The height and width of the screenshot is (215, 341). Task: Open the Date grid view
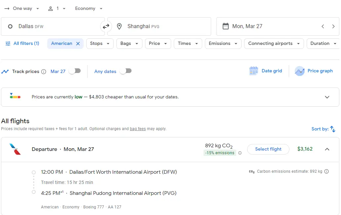tap(266, 71)
